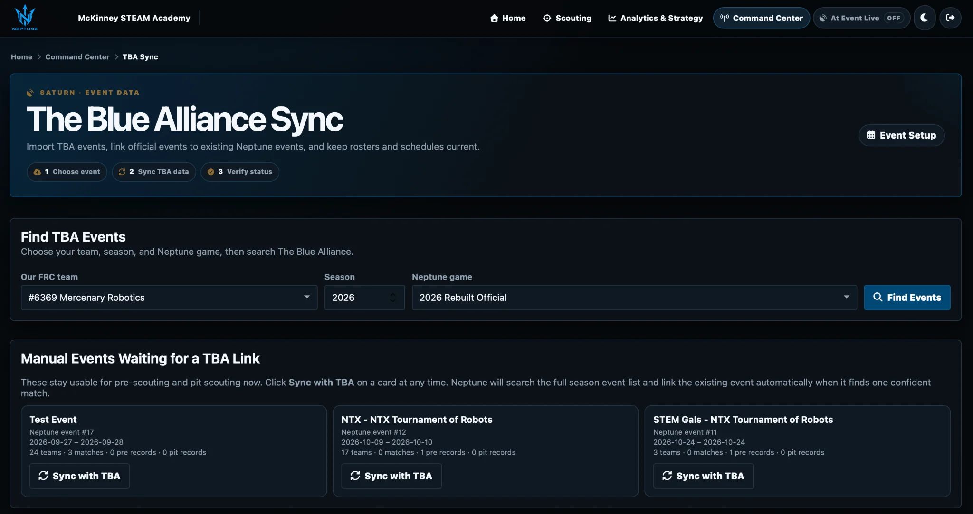Sync the Test Event with TBA

pos(79,476)
